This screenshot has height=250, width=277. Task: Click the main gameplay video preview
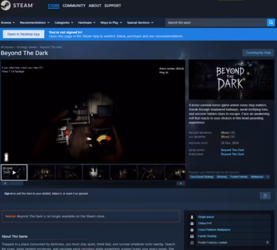[93, 112]
